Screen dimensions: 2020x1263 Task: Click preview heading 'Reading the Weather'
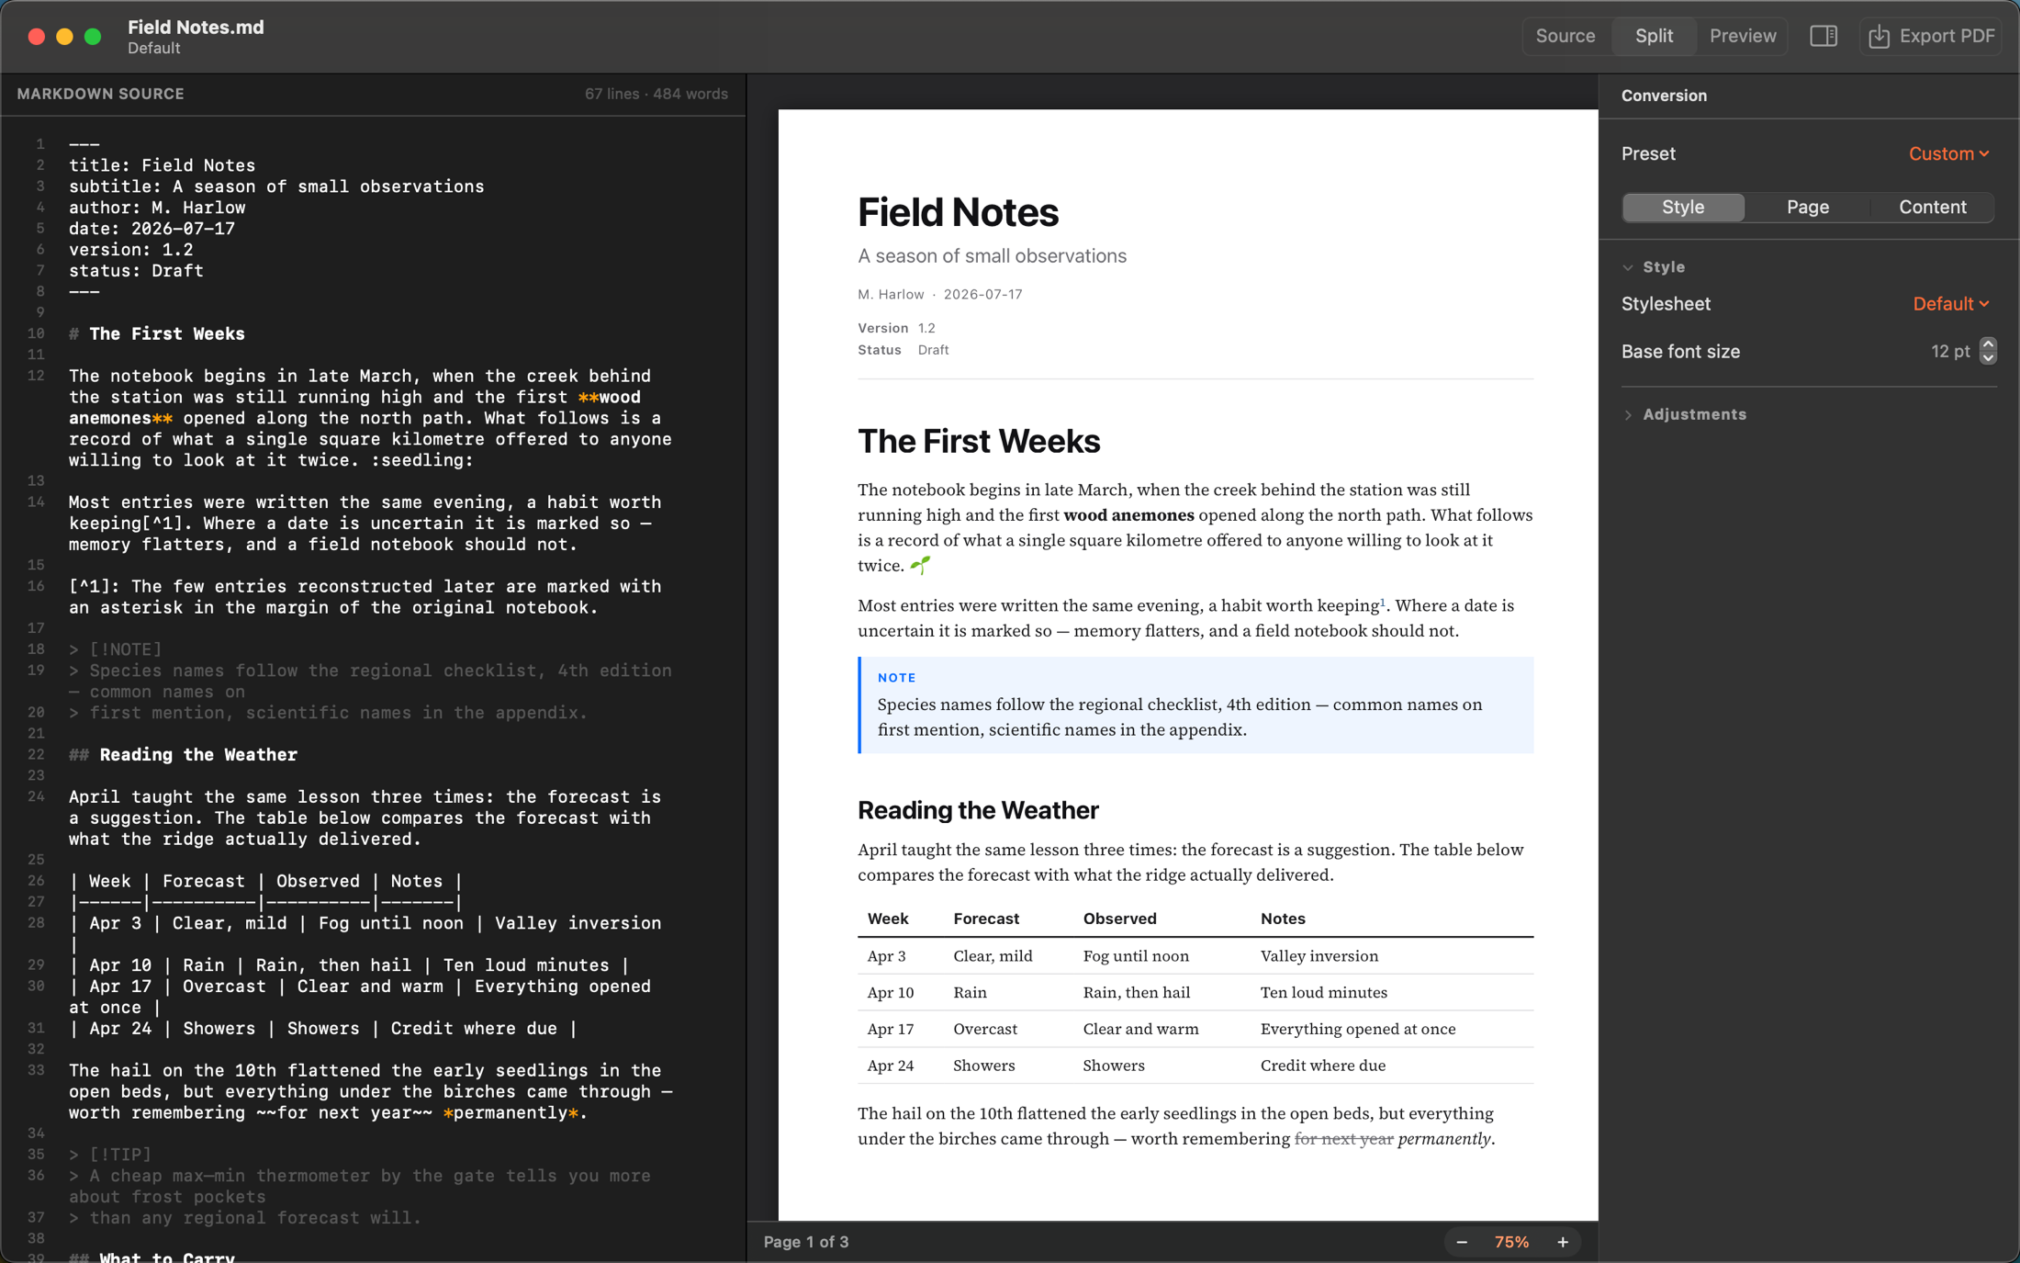(x=978, y=810)
